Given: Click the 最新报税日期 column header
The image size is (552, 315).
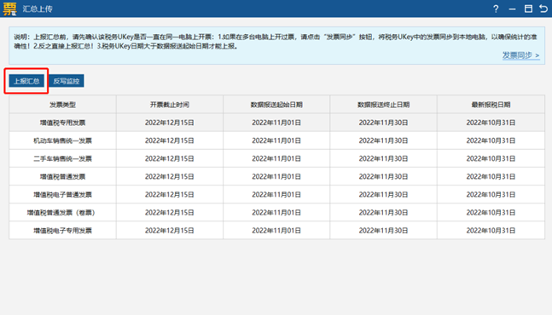Looking at the screenshot, I should (x=491, y=105).
